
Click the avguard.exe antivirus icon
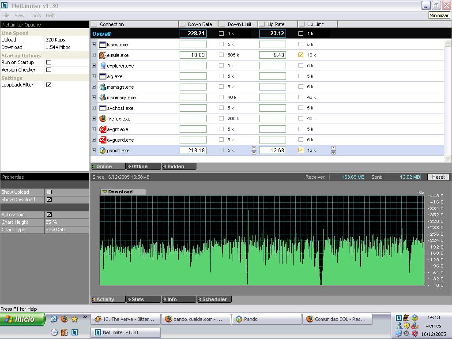pos(102,140)
